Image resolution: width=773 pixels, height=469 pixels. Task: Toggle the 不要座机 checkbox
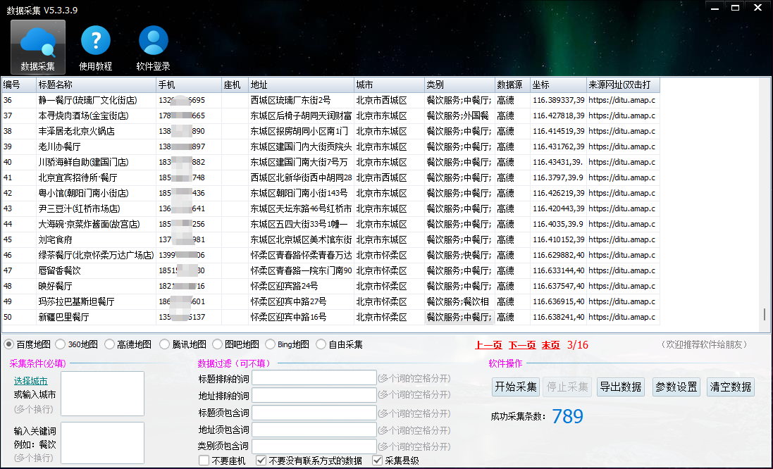click(204, 461)
